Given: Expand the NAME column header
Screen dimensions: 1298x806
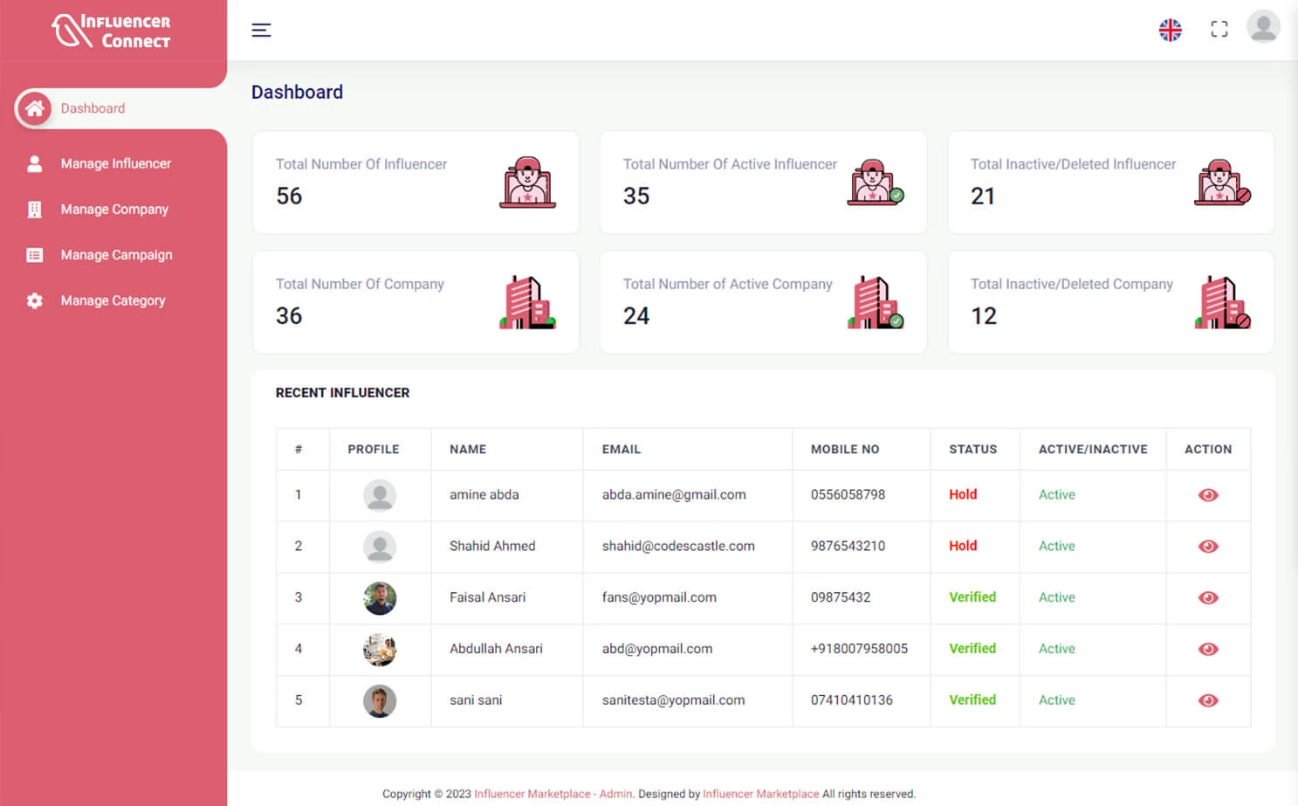Looking at the screenshot, I should [x=468, y=449].
